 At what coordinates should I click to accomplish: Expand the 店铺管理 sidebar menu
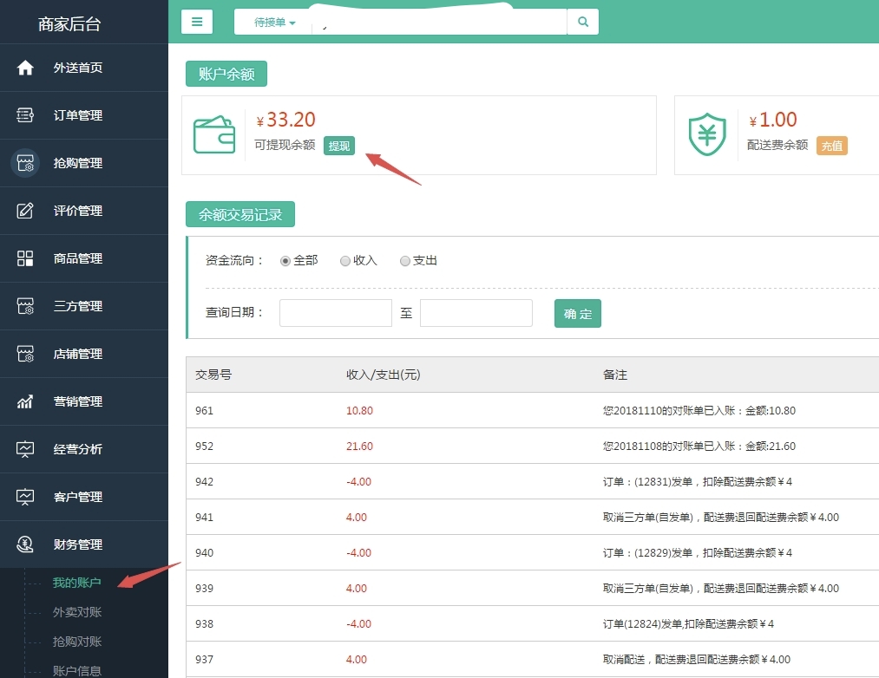click(x=78, y=354)
